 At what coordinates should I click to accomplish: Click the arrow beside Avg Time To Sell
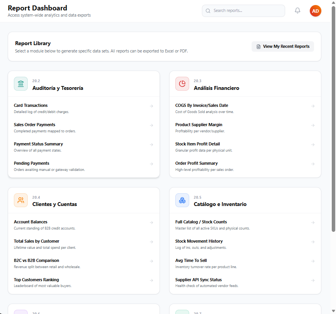click(313, 261)
